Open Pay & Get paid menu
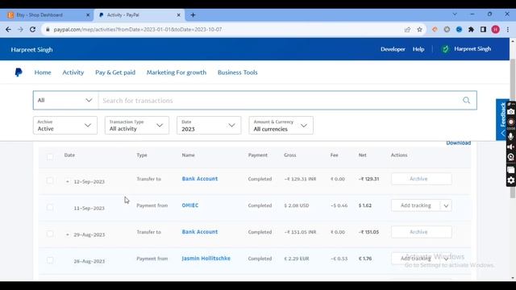 click(115, 72)
